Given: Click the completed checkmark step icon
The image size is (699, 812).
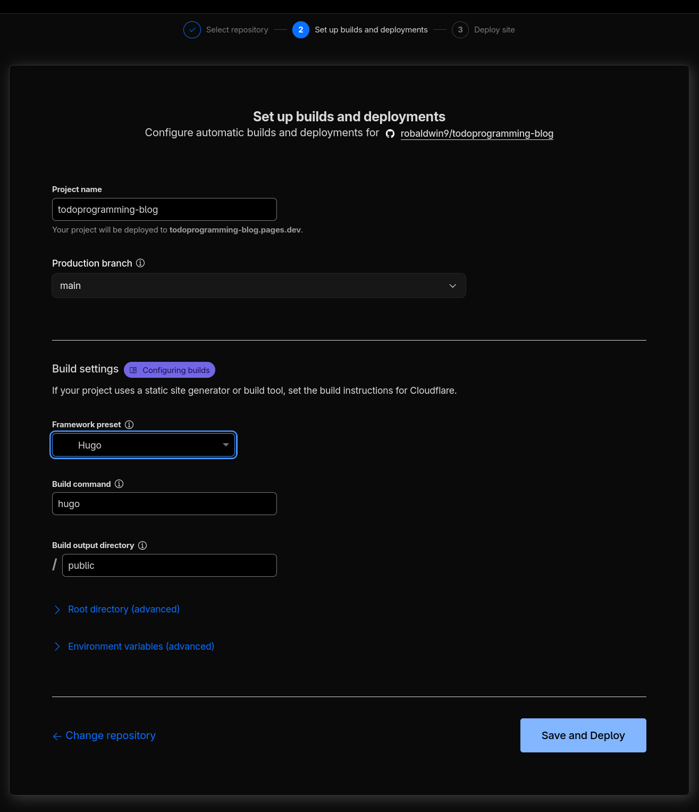Looking at the screenshot, I should click(192, 30).
